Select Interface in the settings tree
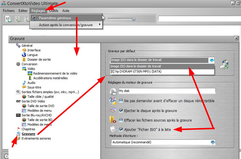This screenshot has width=241, height=159. tap(34, 50)
